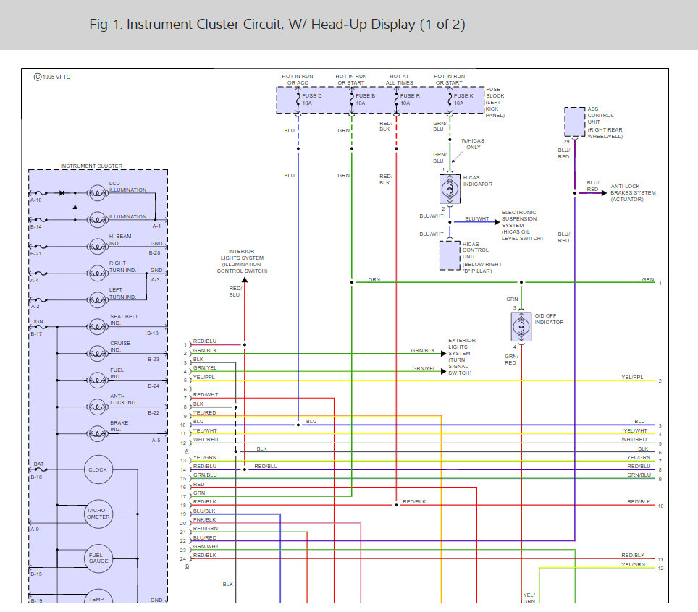
Task: Select the O/D OFF indicator lamp symbol
Action: [521, 327]
